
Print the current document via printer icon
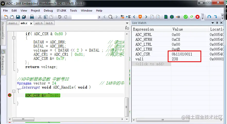coord(32,17)
